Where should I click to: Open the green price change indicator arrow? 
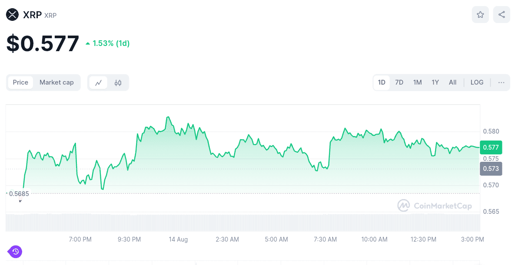click(88, 43)
